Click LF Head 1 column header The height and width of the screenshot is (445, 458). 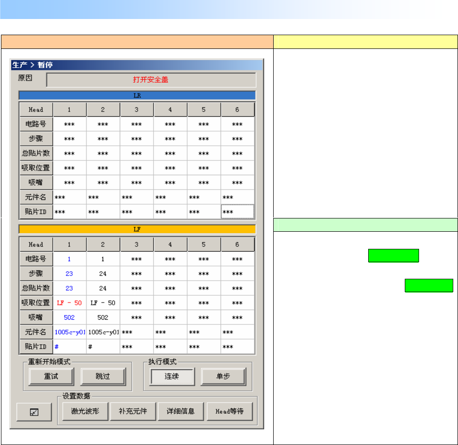click(x=69, y=245)
